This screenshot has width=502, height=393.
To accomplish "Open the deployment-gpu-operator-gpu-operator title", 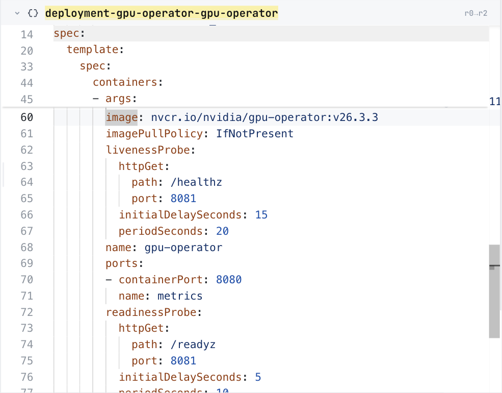I will tap(162, 13).
